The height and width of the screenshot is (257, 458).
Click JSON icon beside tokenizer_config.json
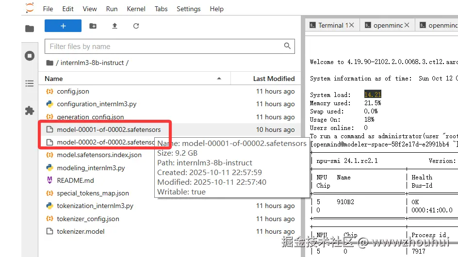click(49, 219)
